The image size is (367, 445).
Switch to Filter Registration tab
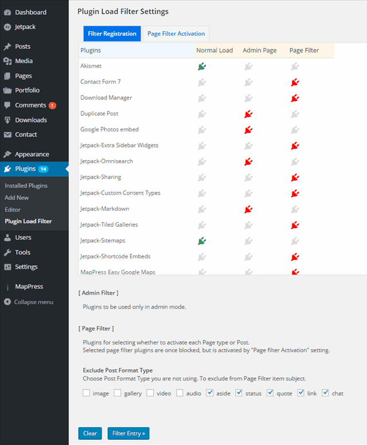112,33
